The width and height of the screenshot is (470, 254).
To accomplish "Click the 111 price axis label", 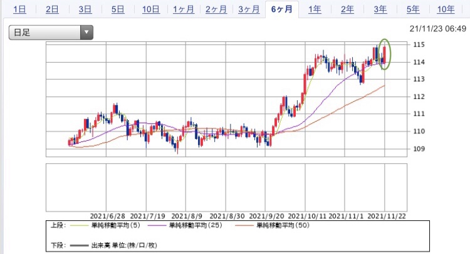I will (419, 114).
